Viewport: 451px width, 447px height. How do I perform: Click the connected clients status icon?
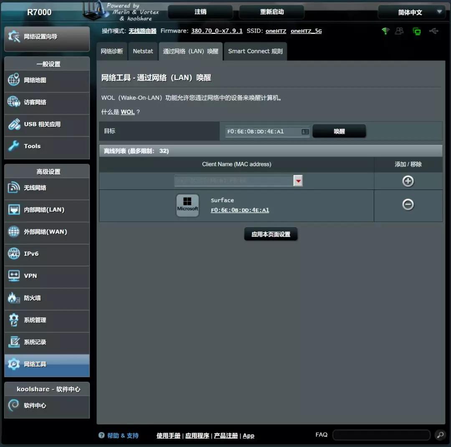tap(400, 31)
